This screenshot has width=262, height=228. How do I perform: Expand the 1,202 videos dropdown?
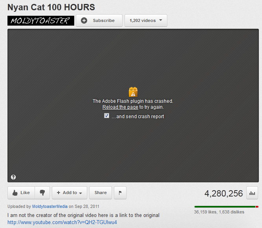click(x=146, y=20)
